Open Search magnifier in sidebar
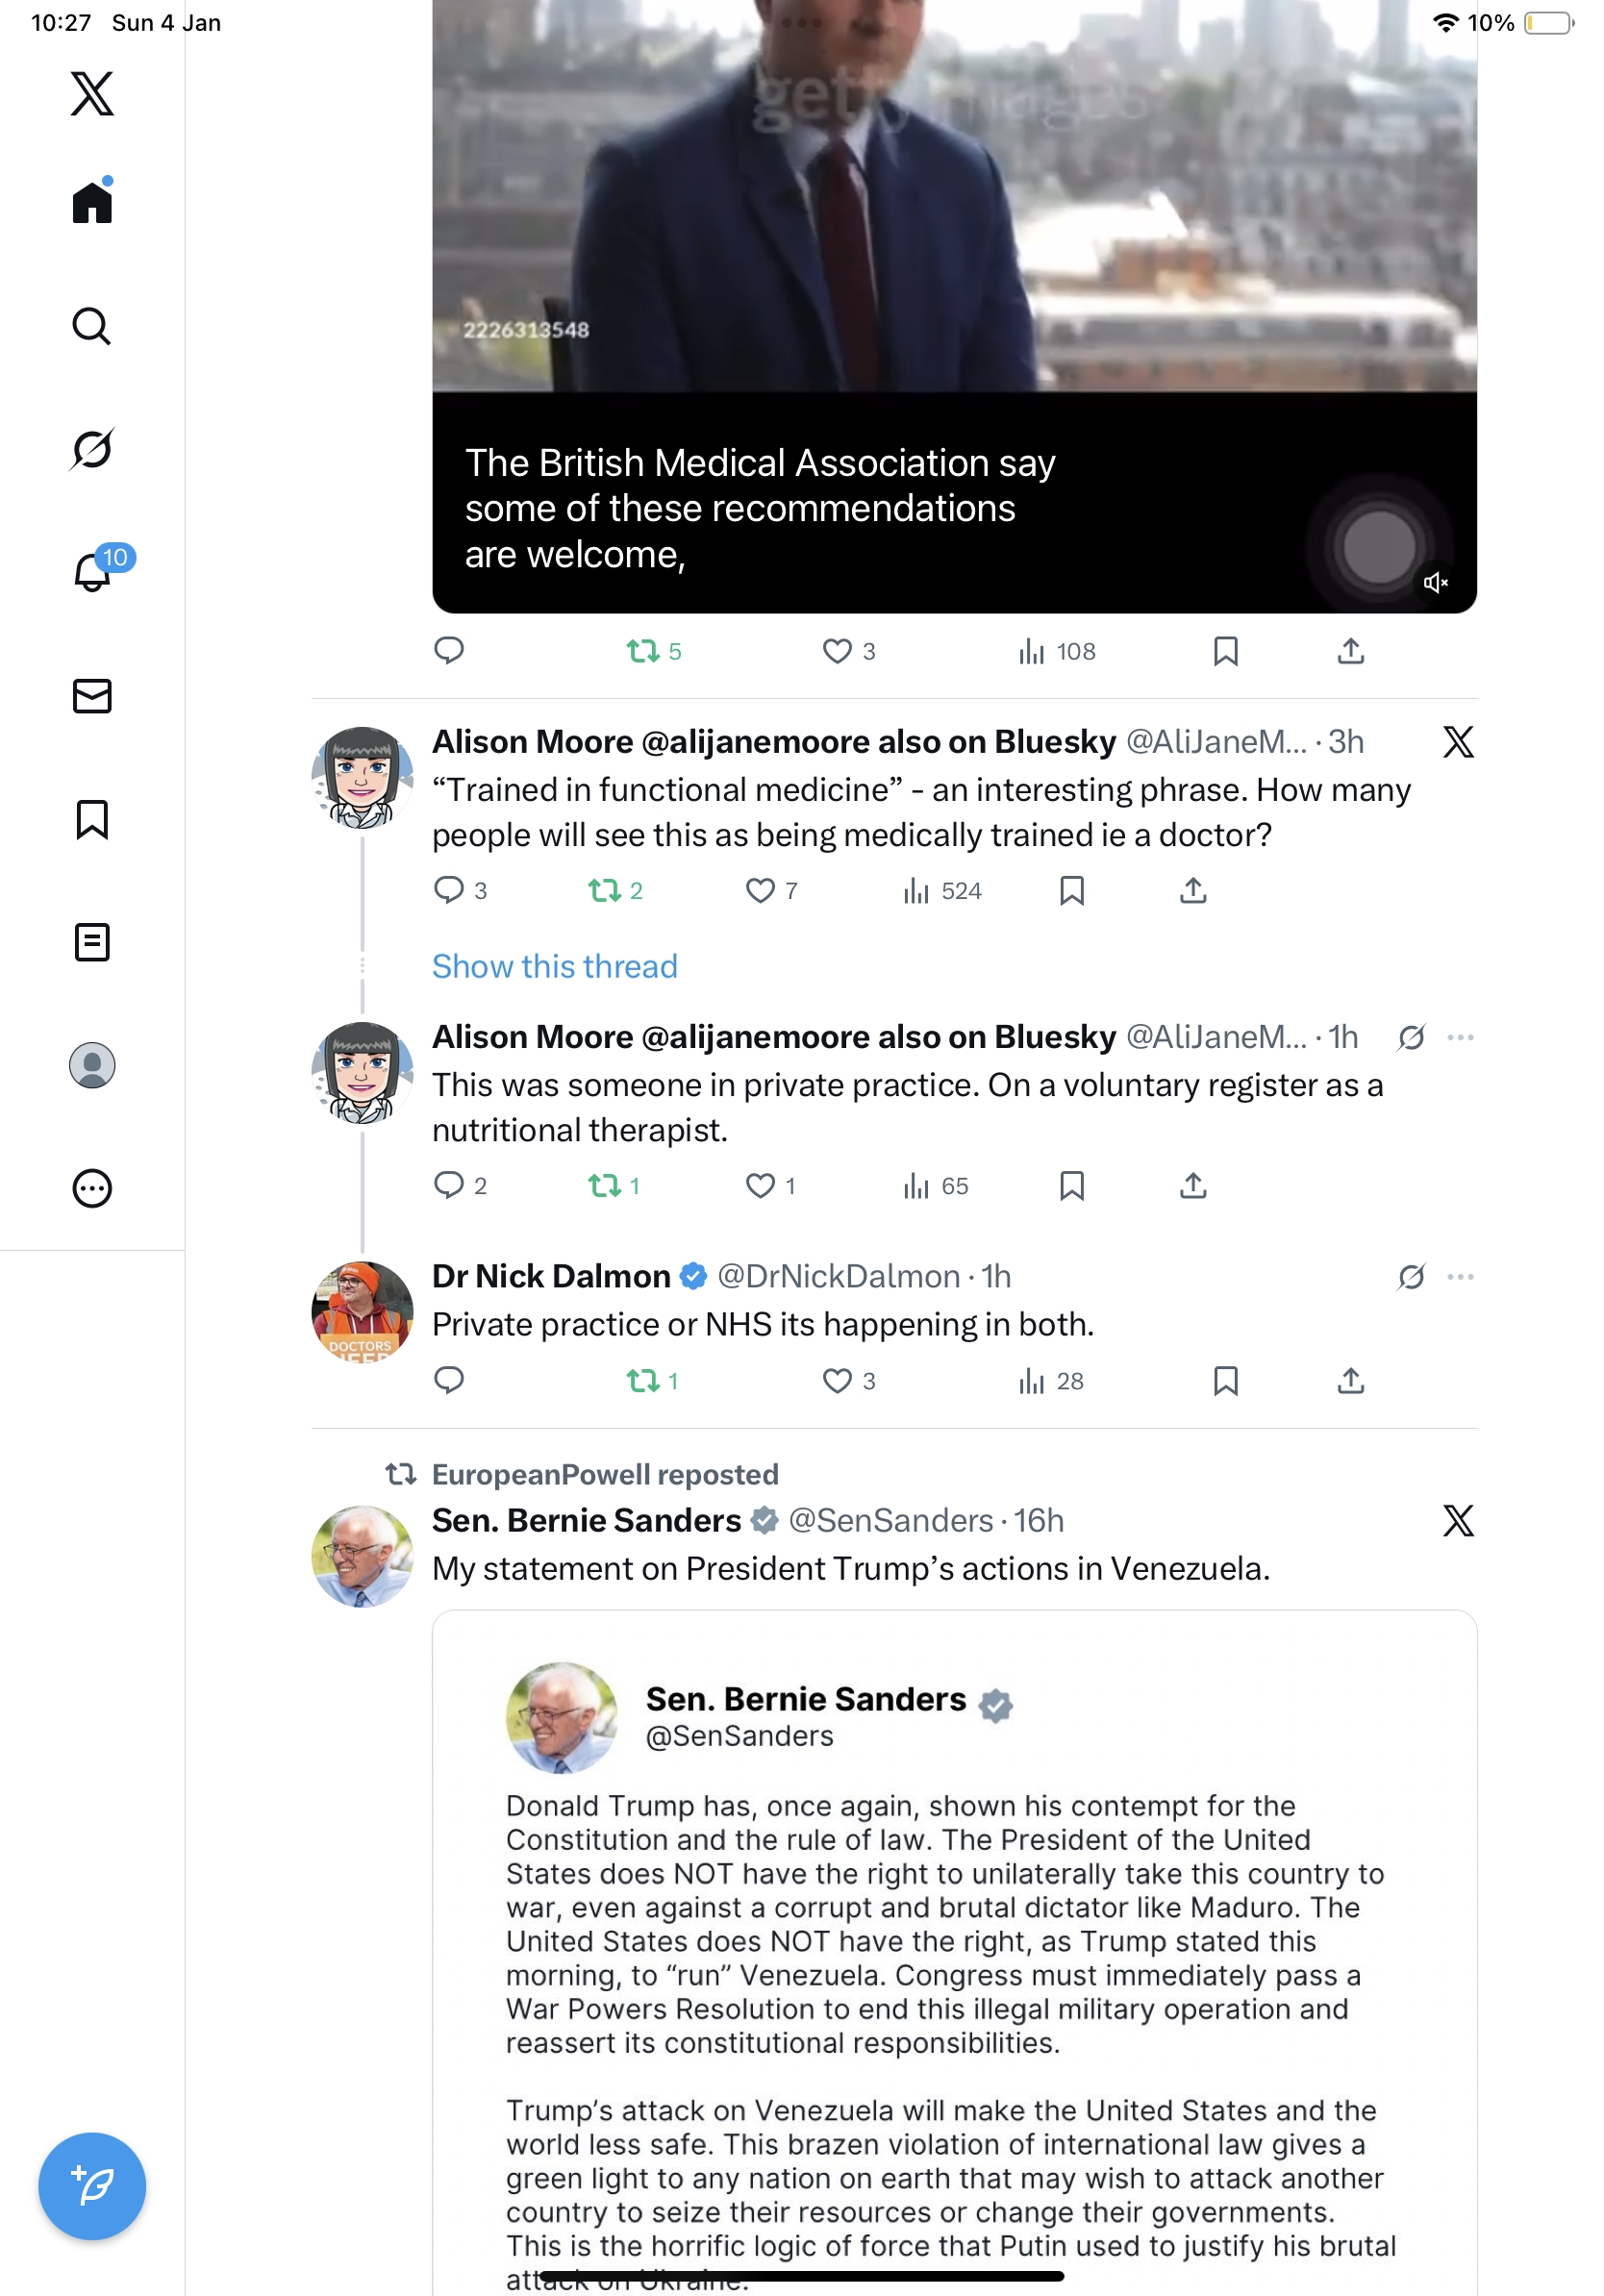Screen dimensions: 1604x2296 pyautogui.click(x=92, y=326)
